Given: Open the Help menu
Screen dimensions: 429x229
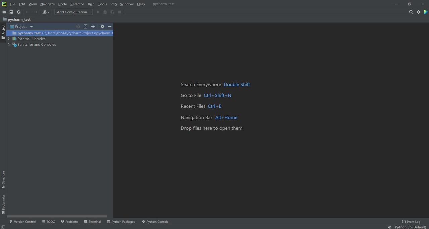Looking at the screenshot, I should coord(141,4).
